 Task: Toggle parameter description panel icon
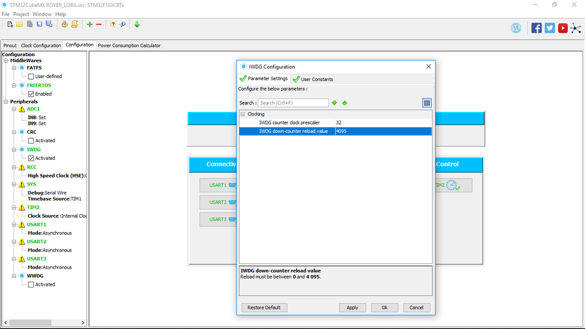pyautogui.click(x=427, y=103)
